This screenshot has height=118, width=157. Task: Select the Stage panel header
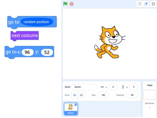(149, 85)
